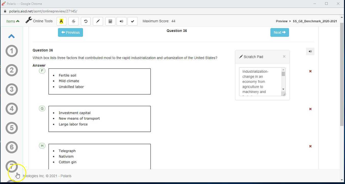Image resolution: width=345 pixels, height=184 pixels.
Task: Enable text-to-speech with the speaker icon
Action: [121, 21]
